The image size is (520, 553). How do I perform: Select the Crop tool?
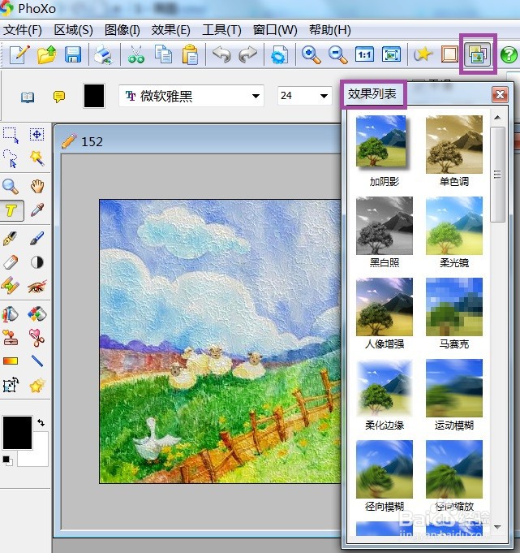tap(11, 385)
